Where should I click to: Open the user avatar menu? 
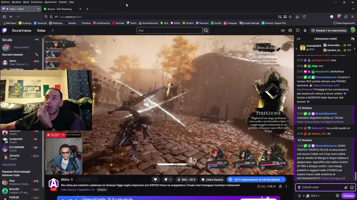[353, 30]
